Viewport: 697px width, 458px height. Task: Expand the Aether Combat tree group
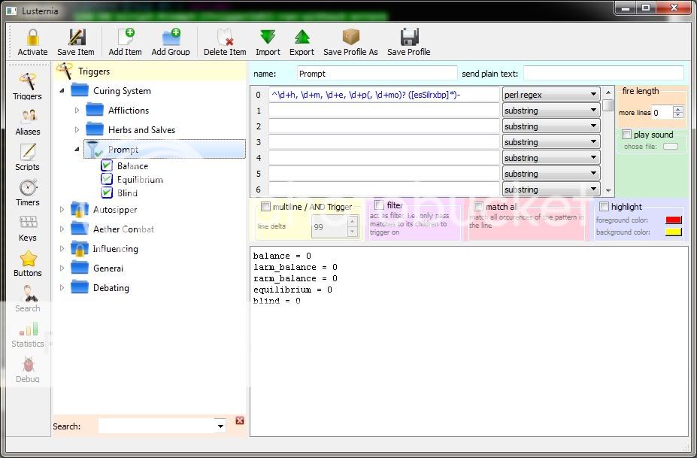tap(62, 229)
